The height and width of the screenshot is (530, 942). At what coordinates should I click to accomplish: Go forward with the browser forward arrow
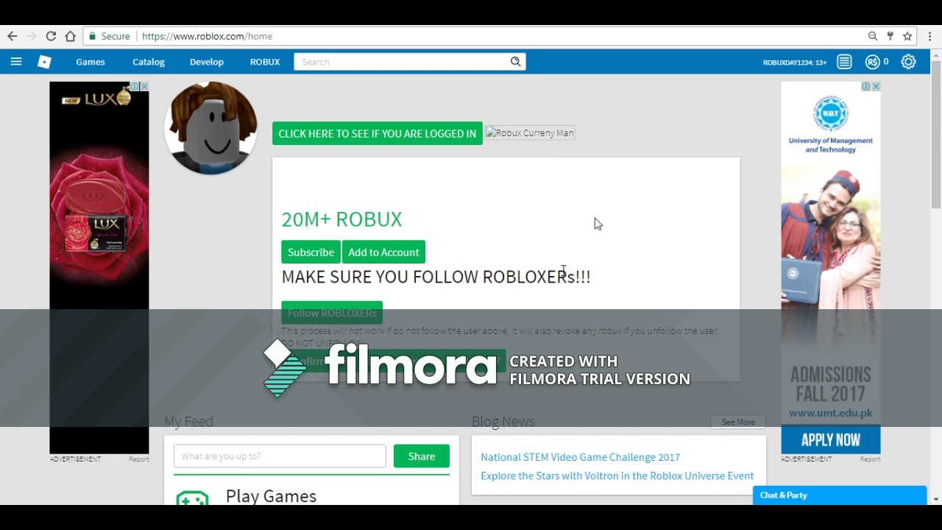(31, 36)
